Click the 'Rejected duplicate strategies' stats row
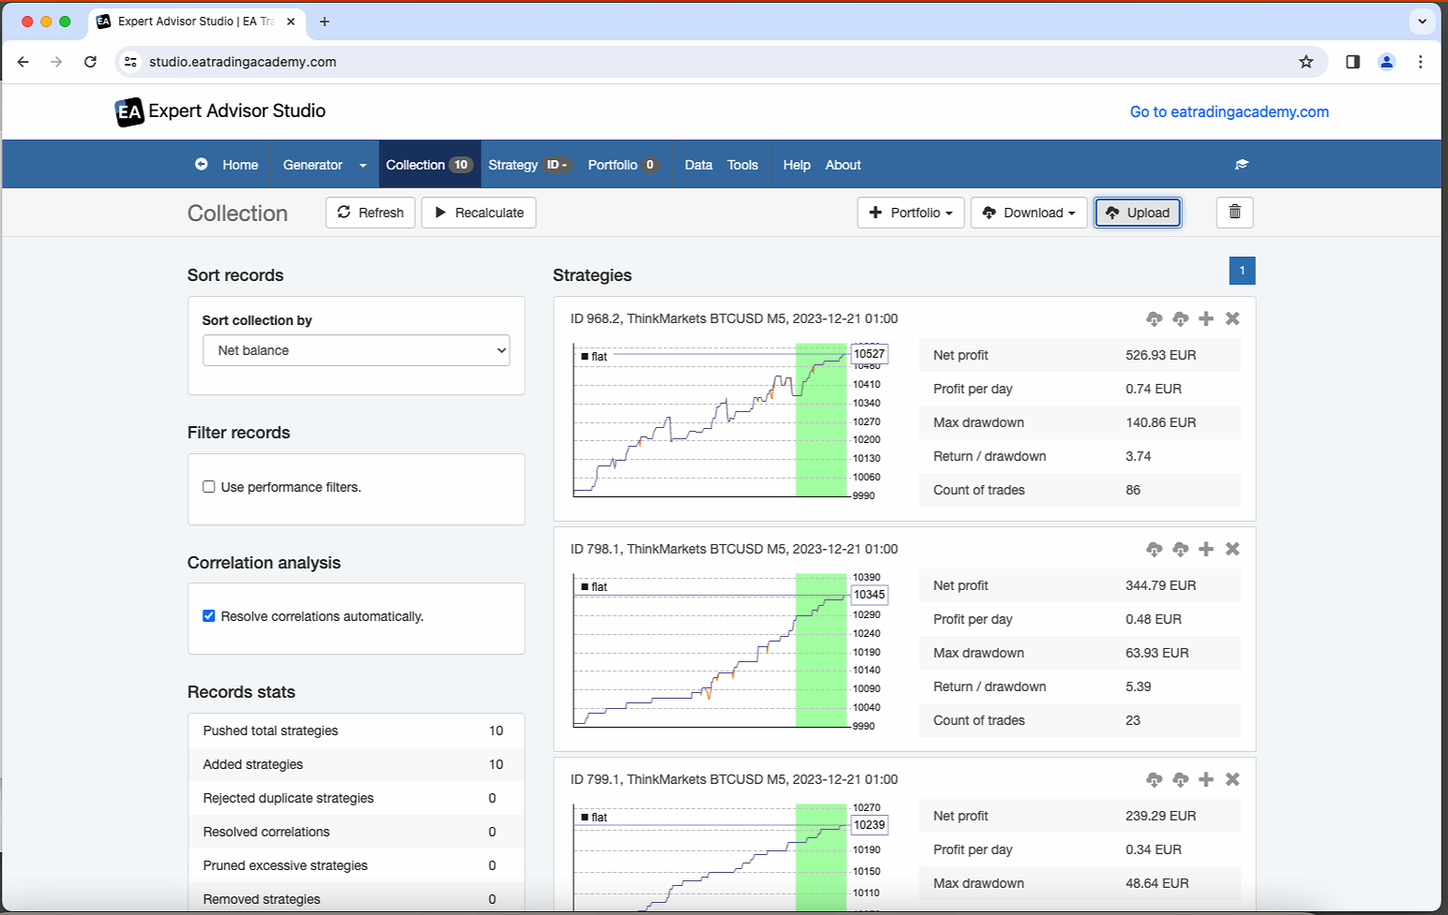Viewport: 1448px width, 915px height. click(x=356, y=798)
